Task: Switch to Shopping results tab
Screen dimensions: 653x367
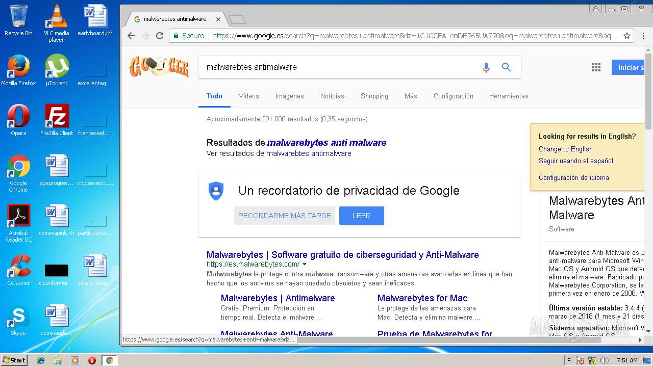Action: click(x=374, y=96)
